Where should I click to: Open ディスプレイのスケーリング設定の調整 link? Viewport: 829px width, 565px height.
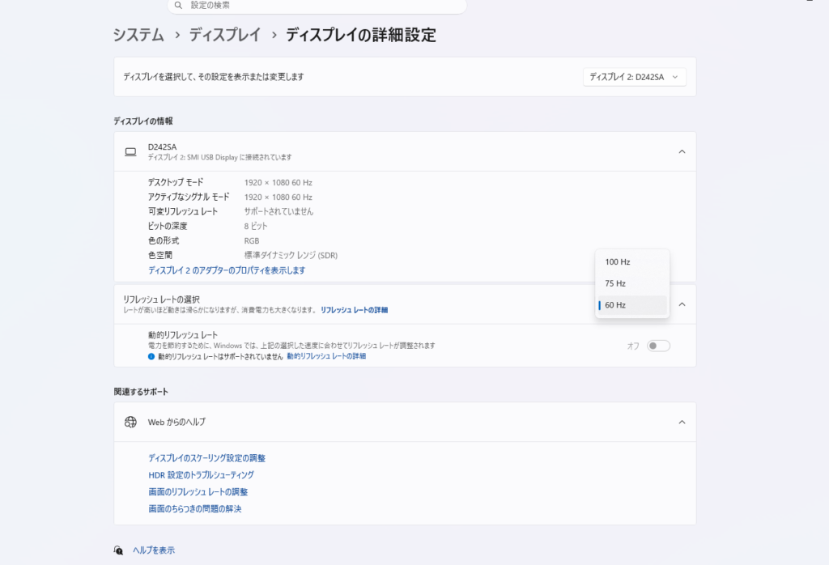206,458
